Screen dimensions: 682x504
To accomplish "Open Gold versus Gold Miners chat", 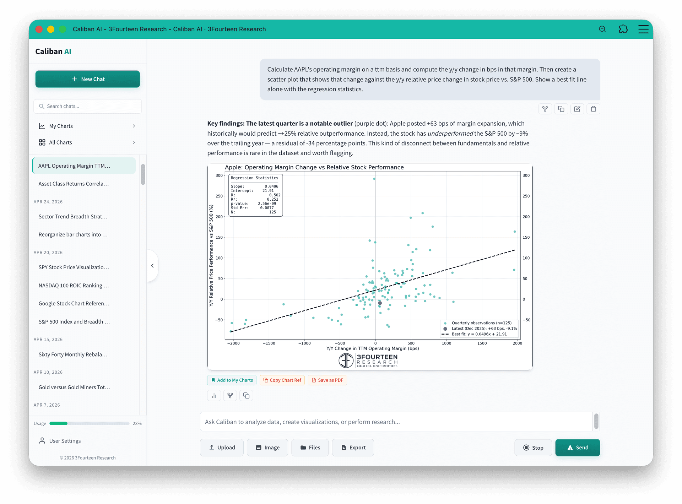I will tap(84, 388).
